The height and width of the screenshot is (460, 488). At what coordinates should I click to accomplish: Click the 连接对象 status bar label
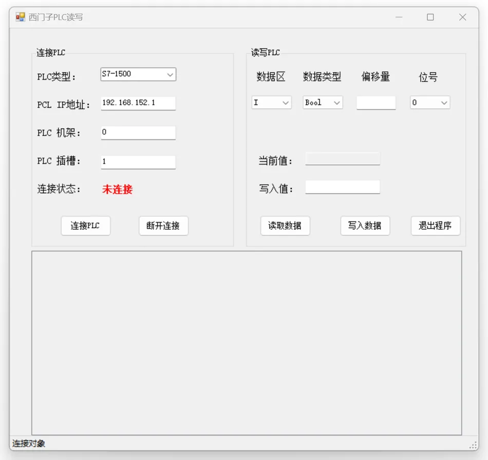click(29, 444)
